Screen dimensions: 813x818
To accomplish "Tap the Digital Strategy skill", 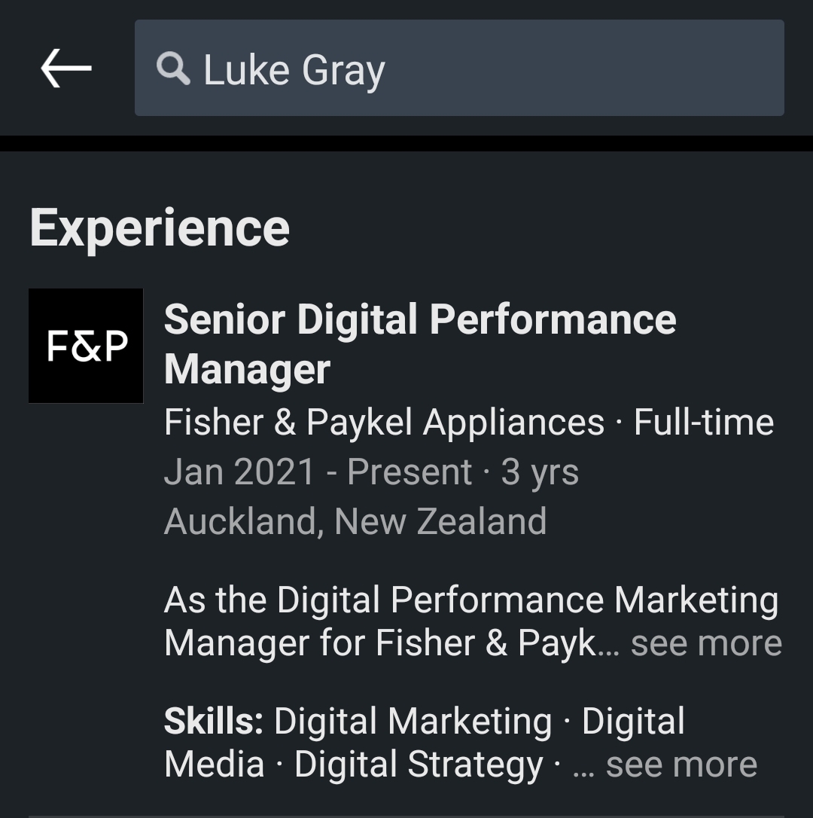I will click(x=419, y=765).
